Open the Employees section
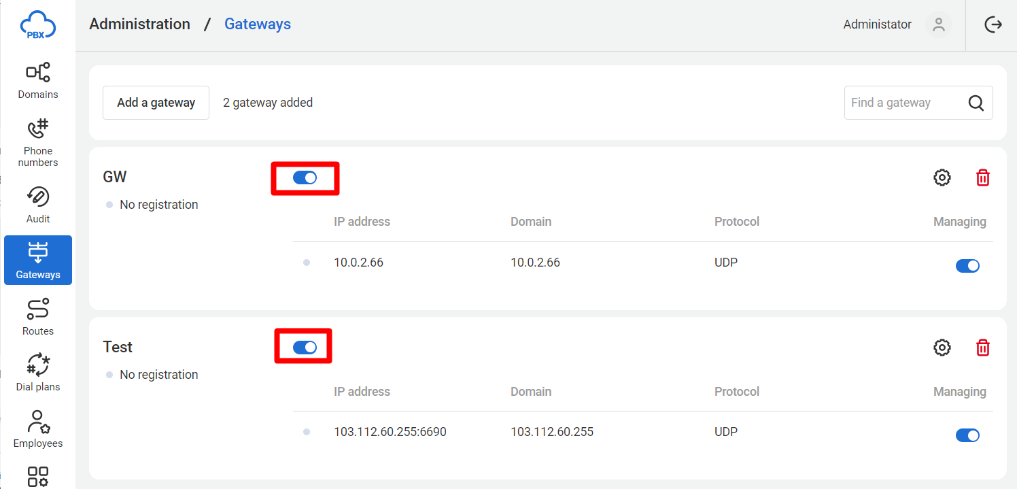 coord(38,429)
